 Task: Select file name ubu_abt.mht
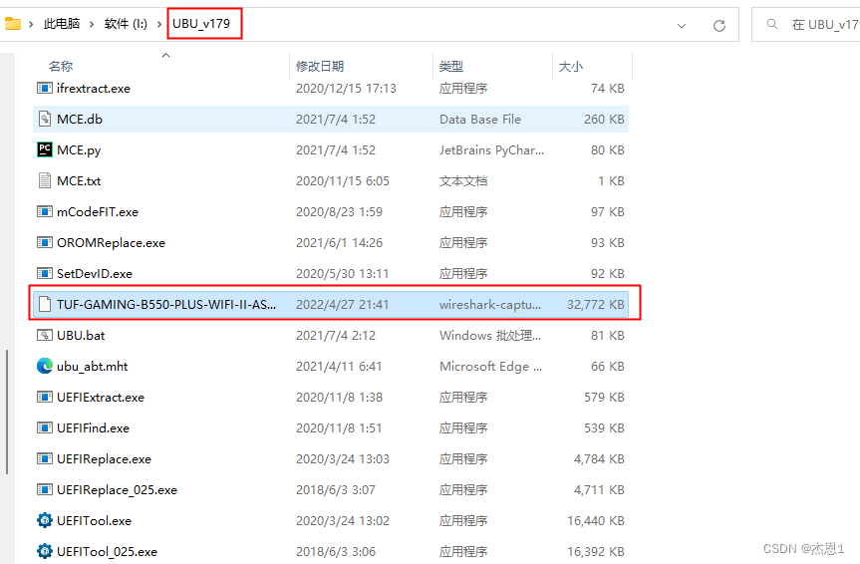tap(92, 367)
